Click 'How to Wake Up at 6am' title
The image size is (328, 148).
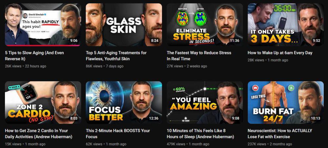click(280, 53)
